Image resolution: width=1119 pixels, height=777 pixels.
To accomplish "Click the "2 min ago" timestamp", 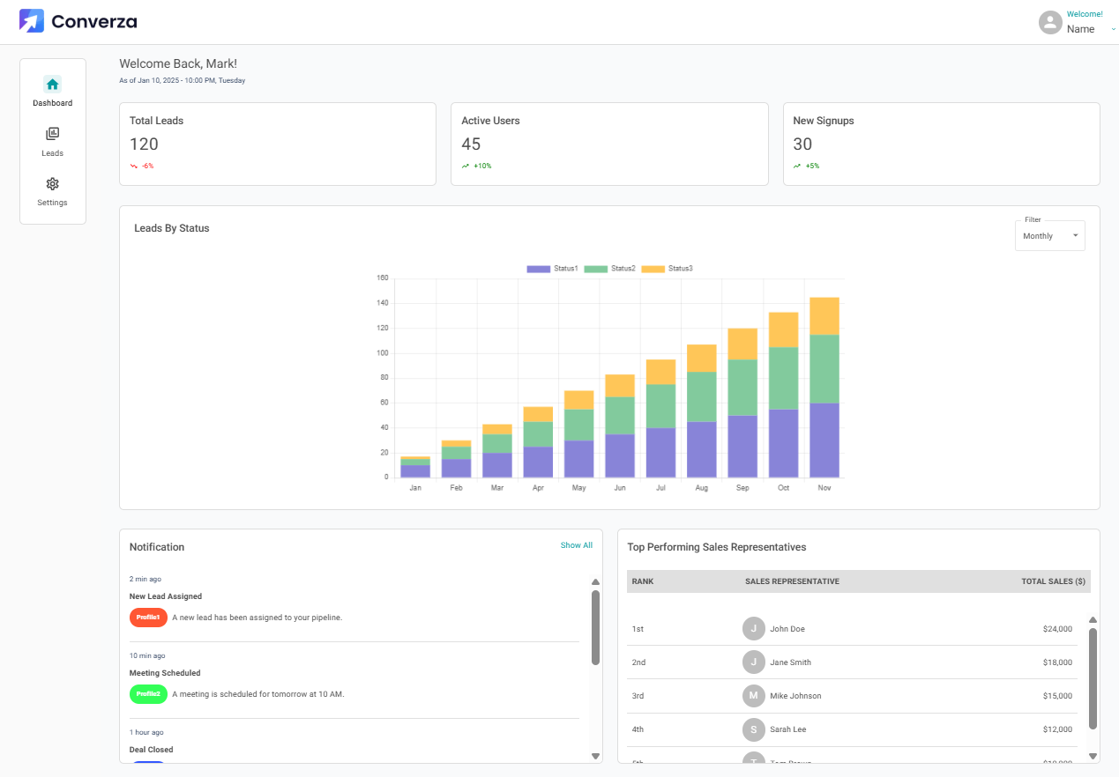I will pyautogui.click(x=145, y=579).
